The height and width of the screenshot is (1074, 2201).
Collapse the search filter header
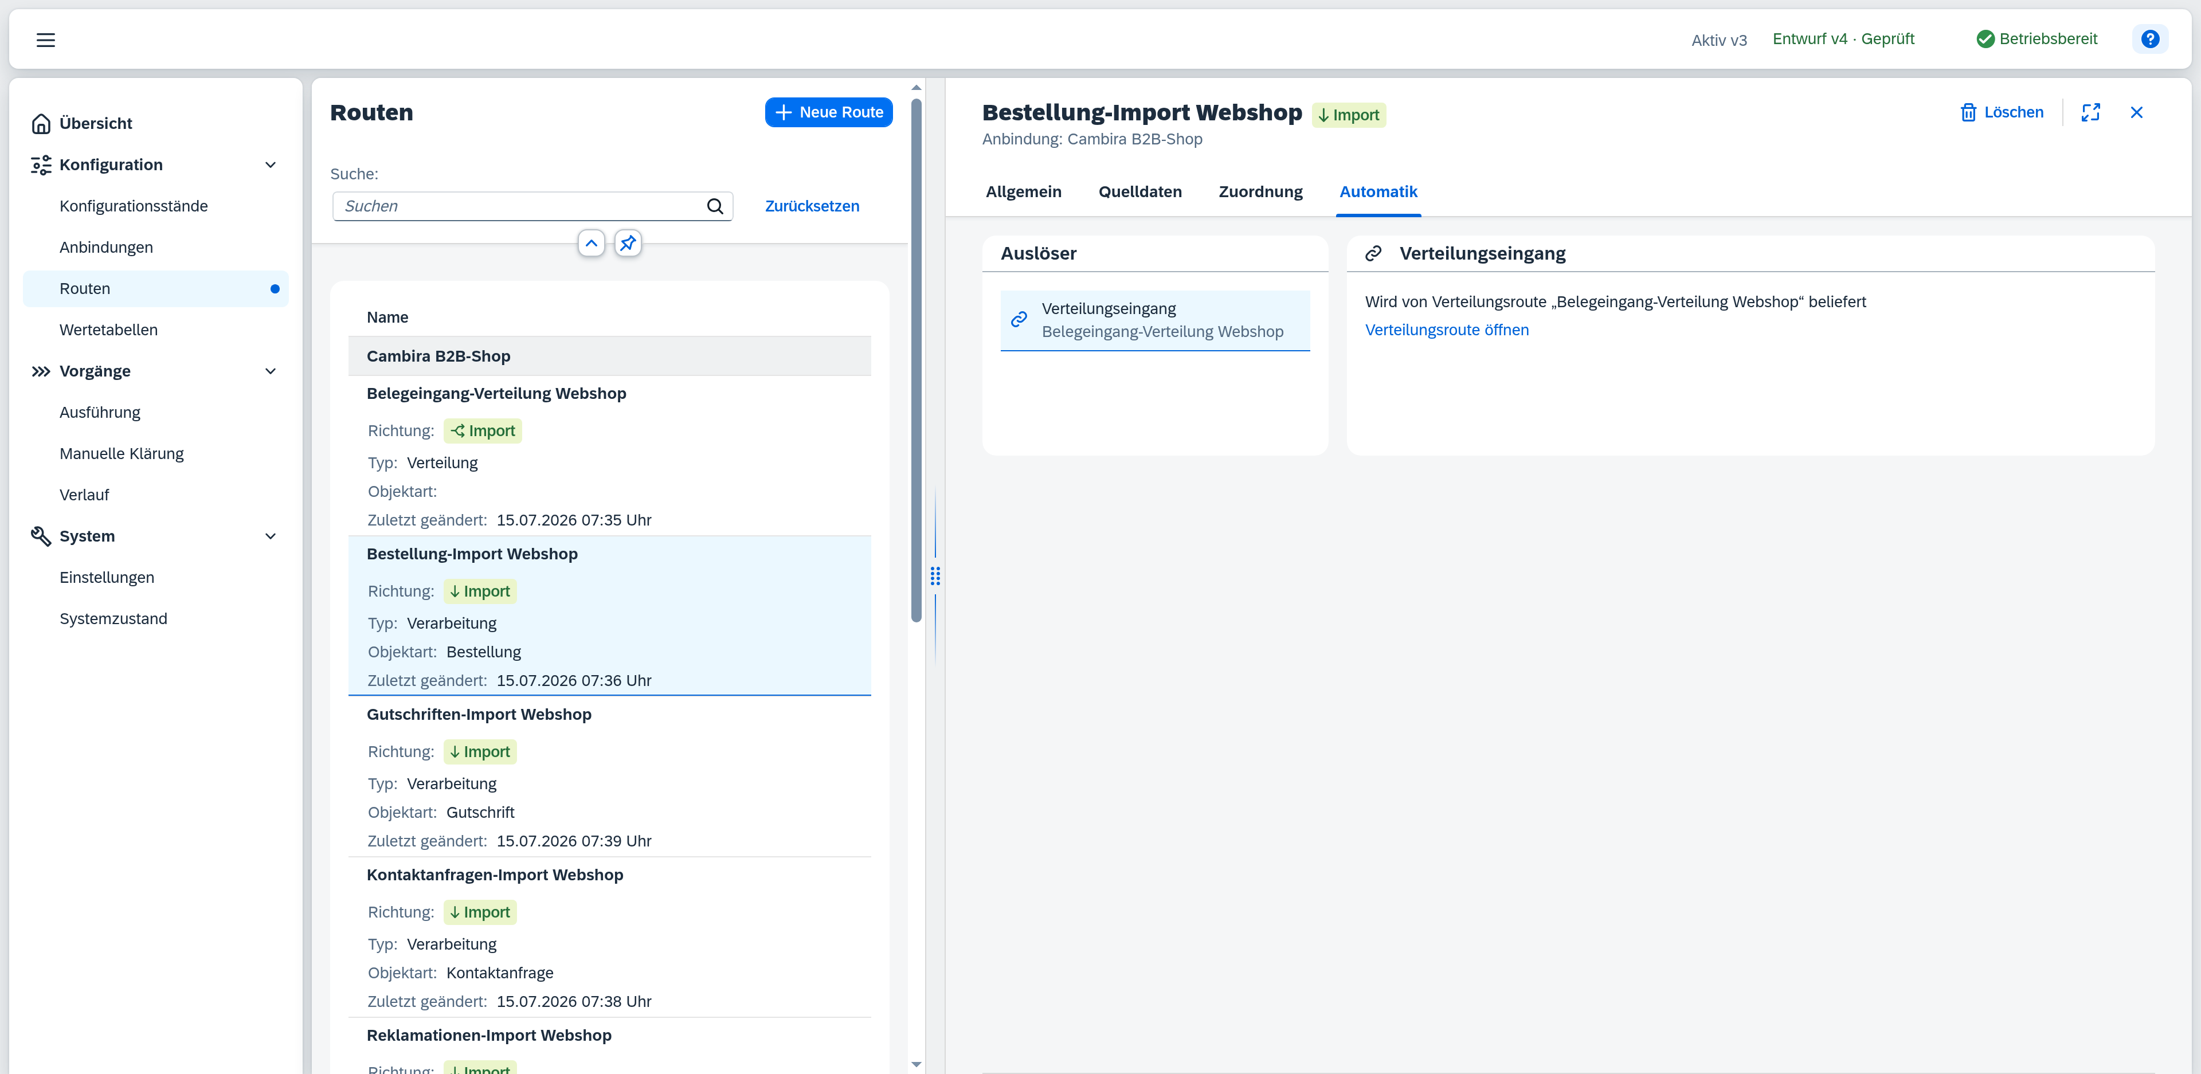[592, 244]
